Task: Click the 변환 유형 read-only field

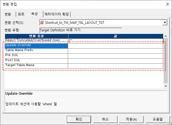Action: click(81, 30)
